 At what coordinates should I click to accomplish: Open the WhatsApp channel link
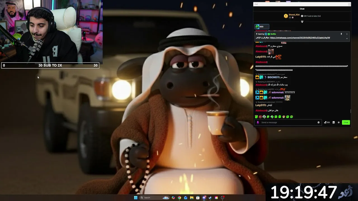pos(300,38)
